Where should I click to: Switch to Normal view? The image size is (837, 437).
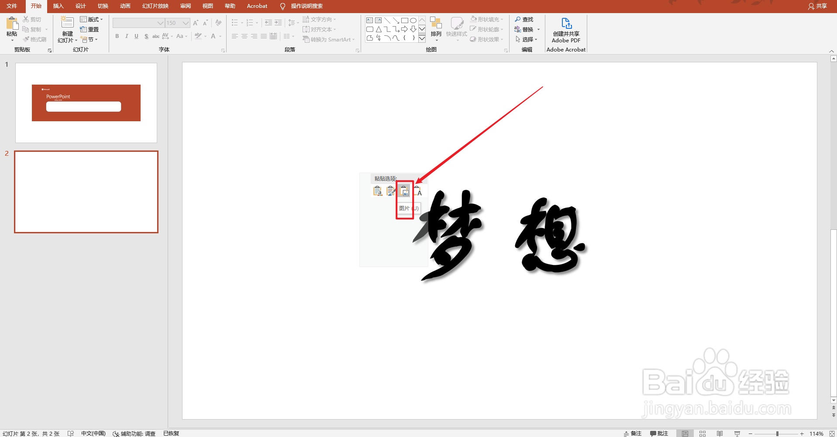pyautogui.click(x=685, y=433)
